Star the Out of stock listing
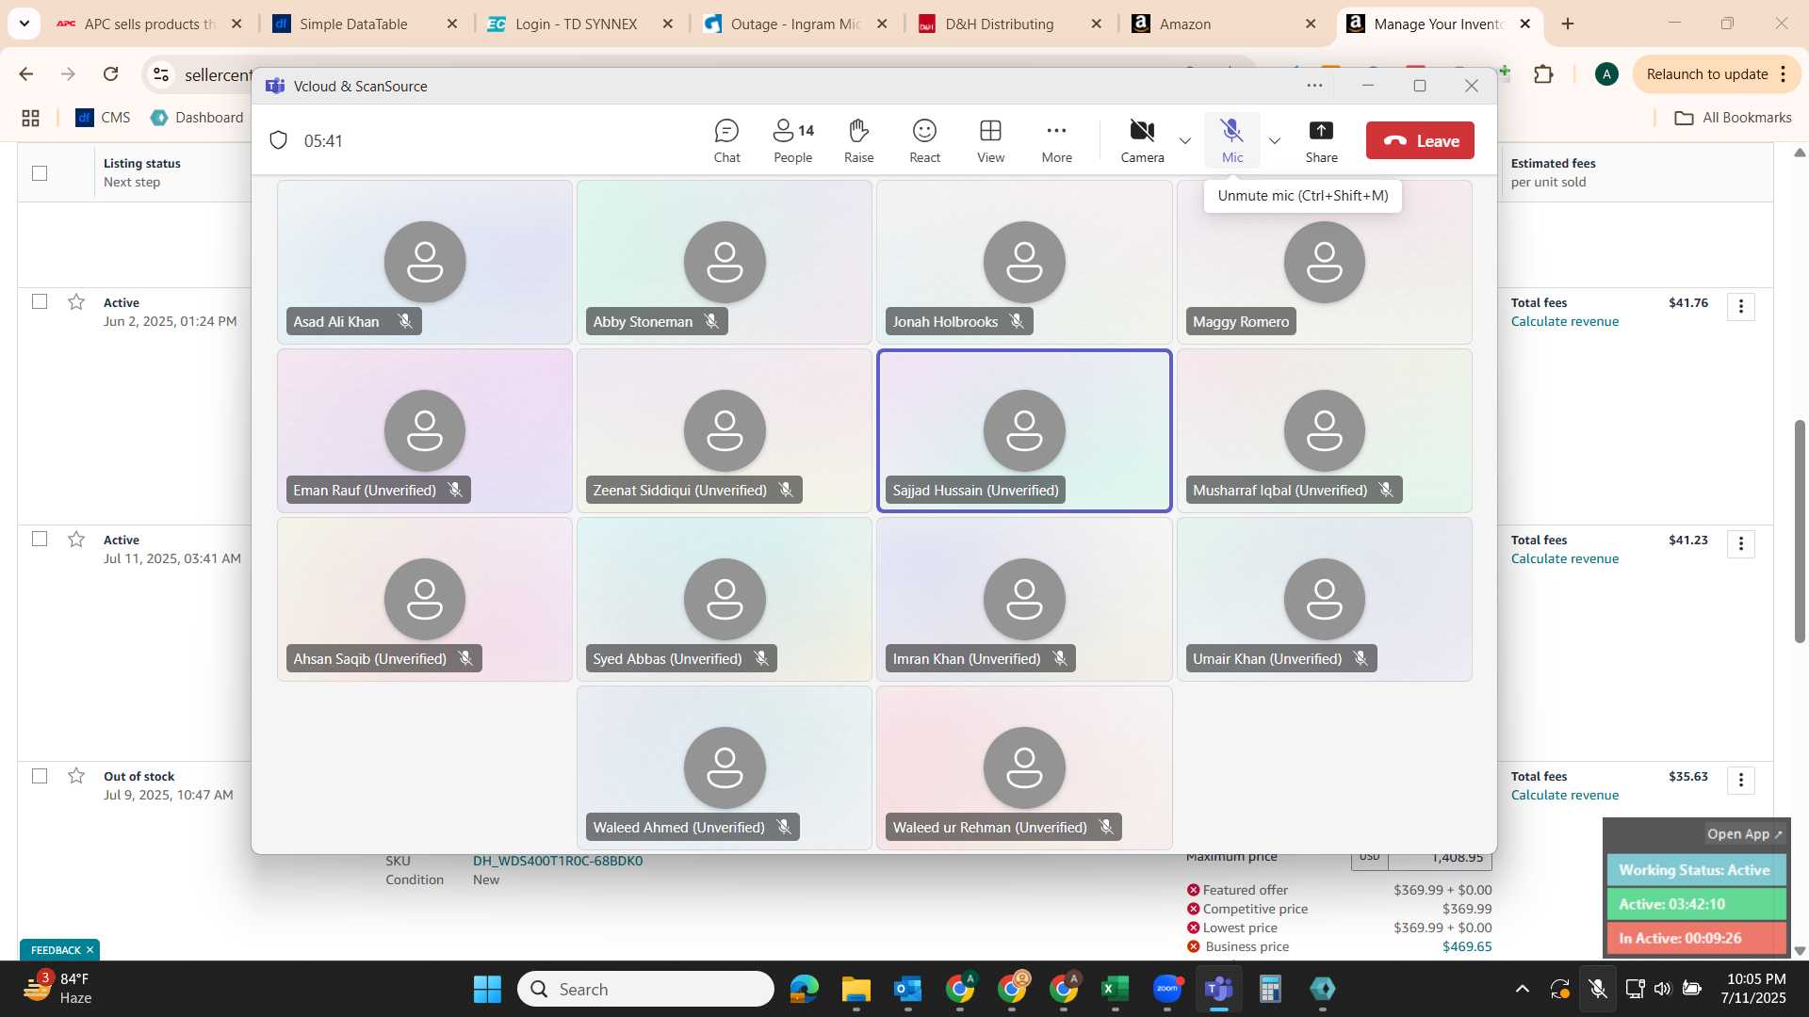 tap(76, 776)
